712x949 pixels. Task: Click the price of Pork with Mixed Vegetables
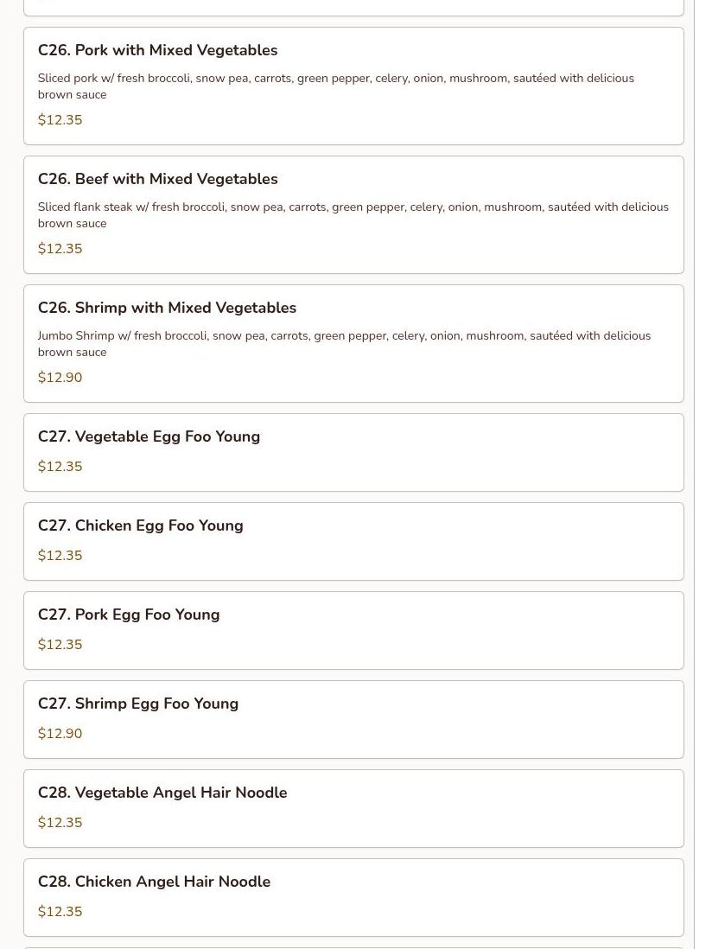coord(60,120)
